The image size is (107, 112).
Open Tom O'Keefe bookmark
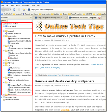13,43
